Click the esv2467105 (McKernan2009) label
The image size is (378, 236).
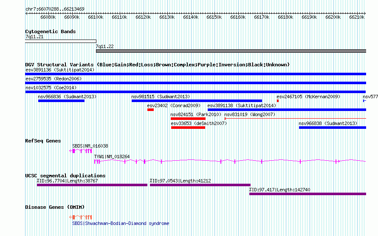pyautogui.click(x=308, y=97)
